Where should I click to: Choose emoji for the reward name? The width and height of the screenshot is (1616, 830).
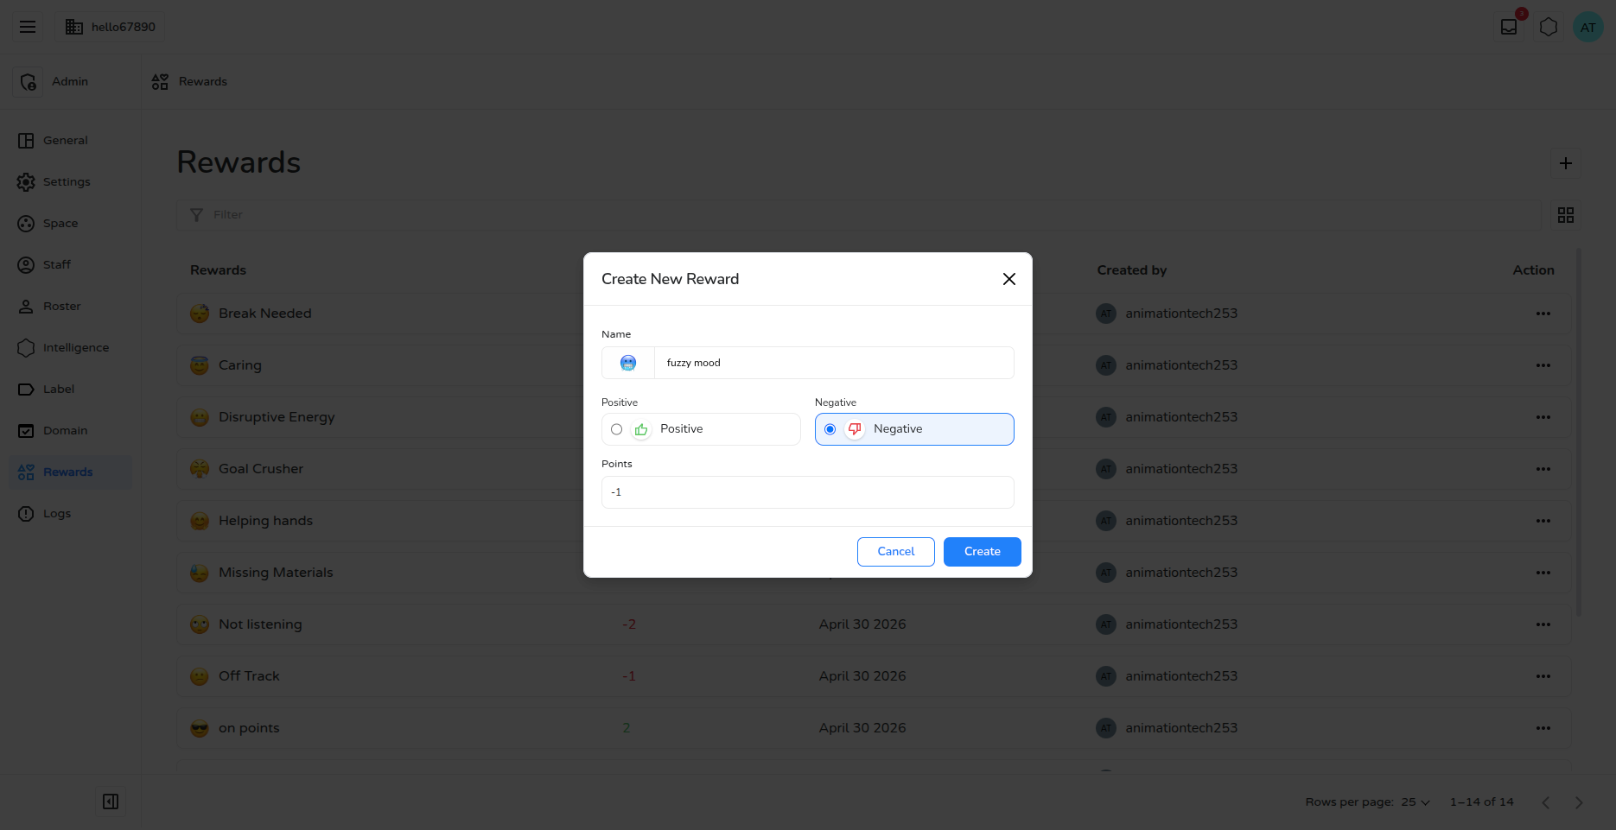pos(628,363)
